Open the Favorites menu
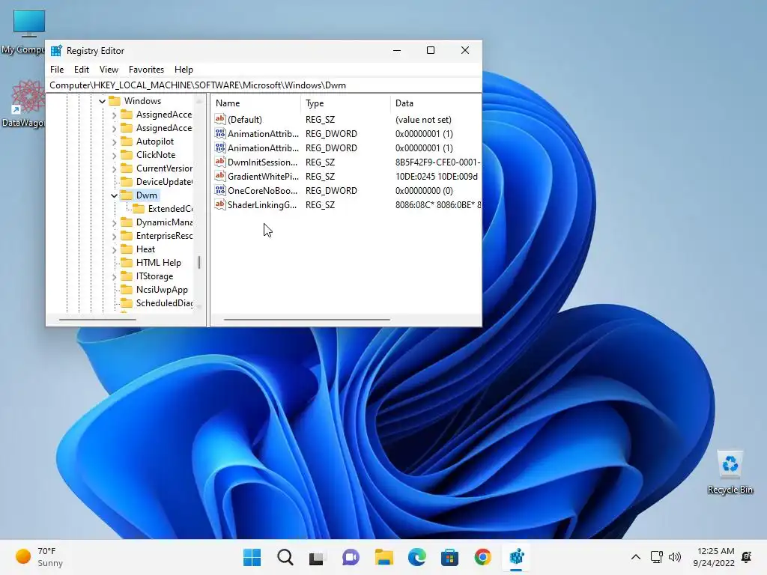This screenshot has height=575, width=767. (x=146, y=70)
